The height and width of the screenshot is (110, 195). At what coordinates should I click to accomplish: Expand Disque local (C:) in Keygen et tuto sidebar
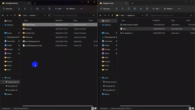[x=101, y=82]
